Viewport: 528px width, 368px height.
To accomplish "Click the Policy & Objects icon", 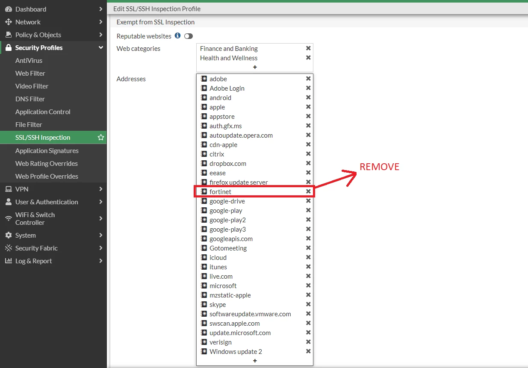I will click(8, 35).
